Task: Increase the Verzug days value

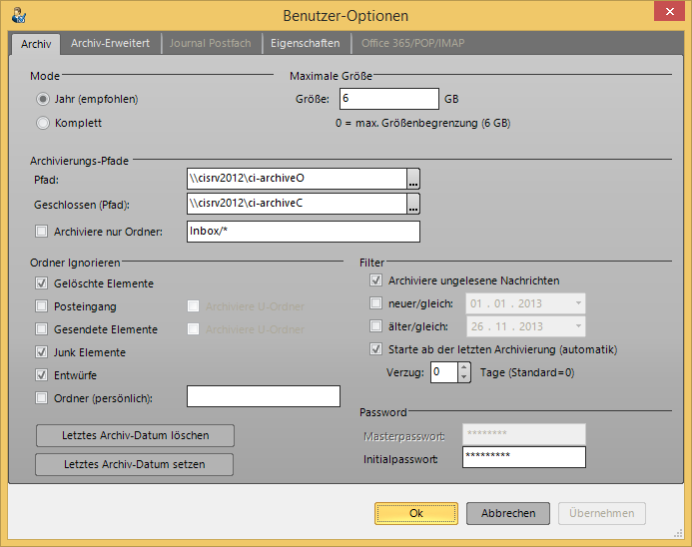Action: pos(463,367)
